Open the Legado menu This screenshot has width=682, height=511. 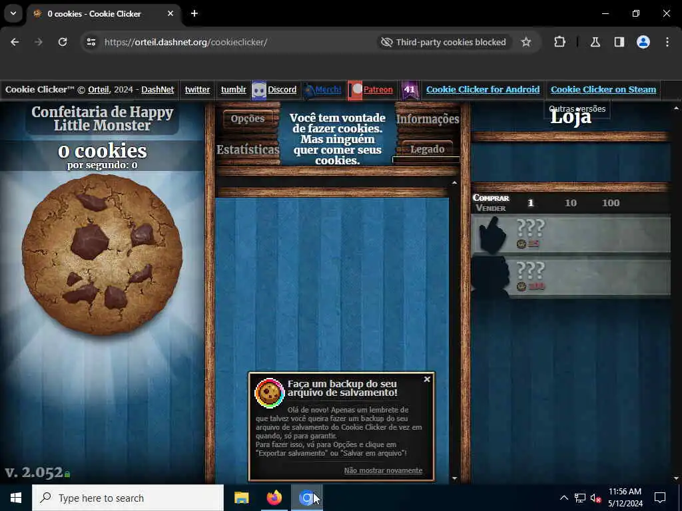point(427,149)
